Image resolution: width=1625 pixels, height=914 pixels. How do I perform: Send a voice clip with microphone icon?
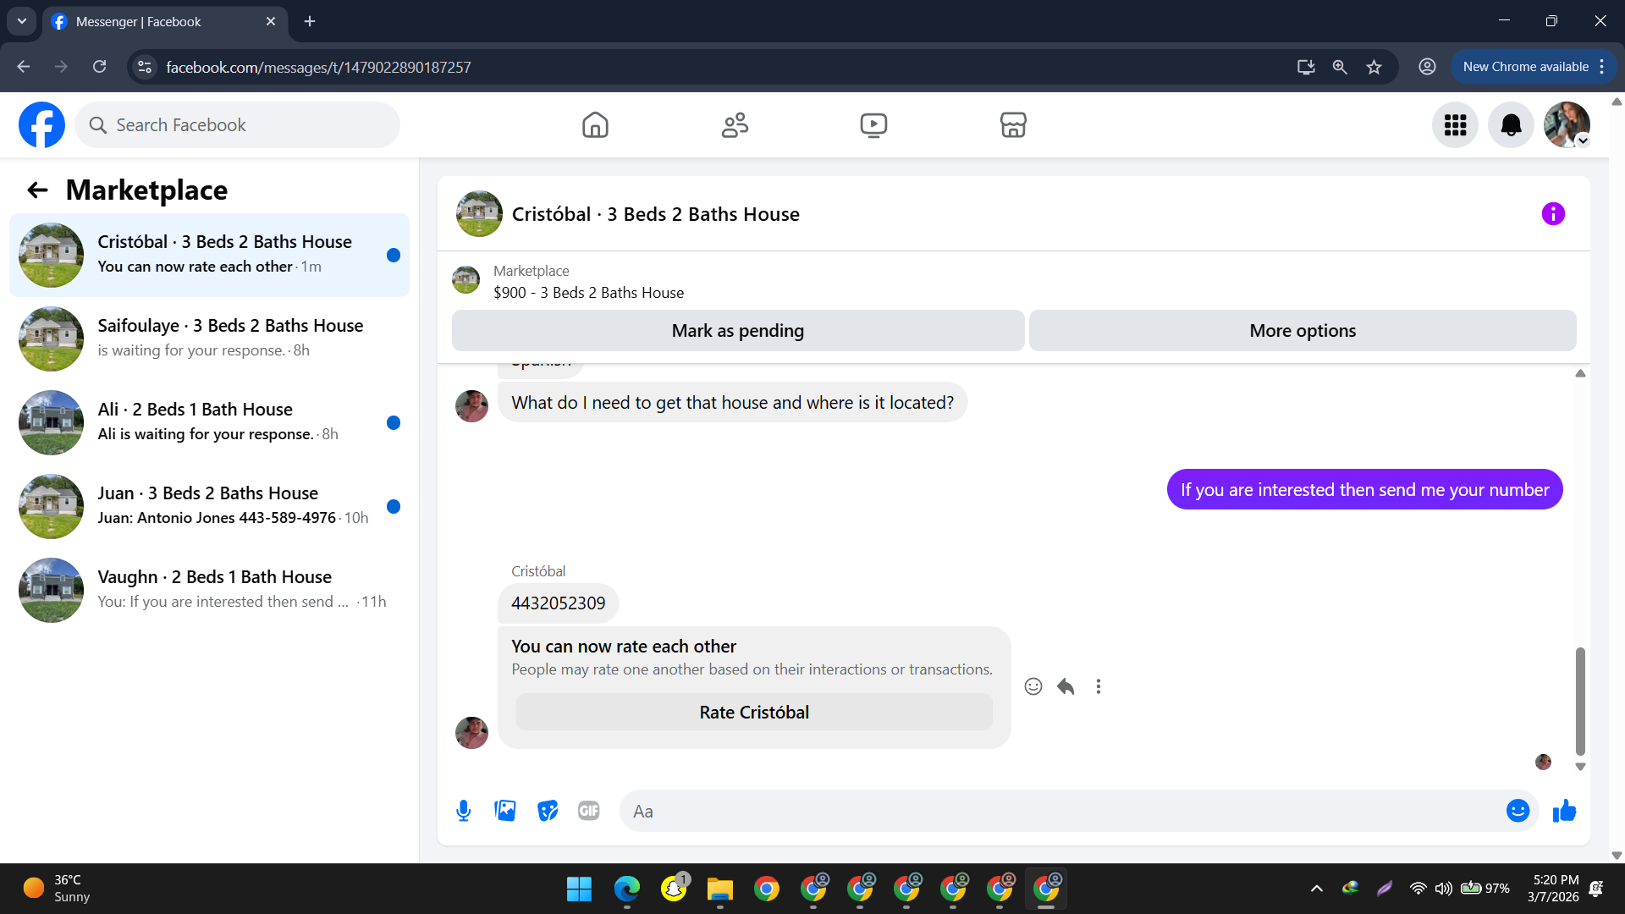(x=463, y=811)
